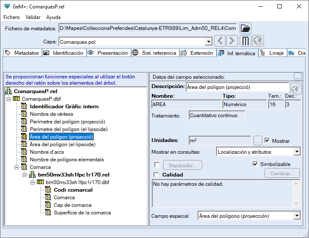This screenshot has width=309, height=238.
Task: Switch to the Presentación tab
Action: click(x=108, y=53)
